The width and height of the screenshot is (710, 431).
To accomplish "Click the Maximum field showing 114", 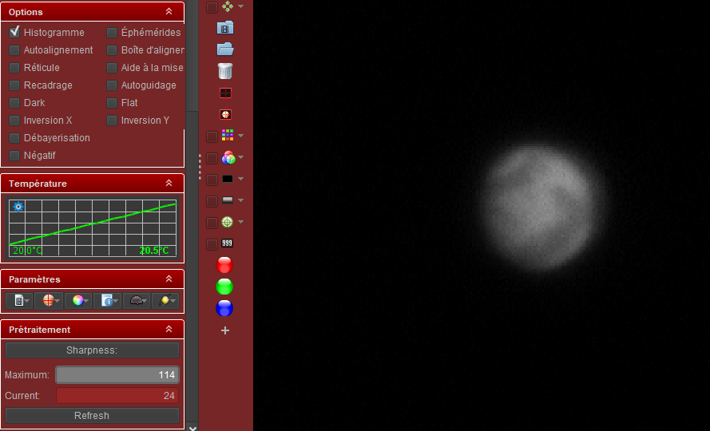I will [x=117, y=375].
